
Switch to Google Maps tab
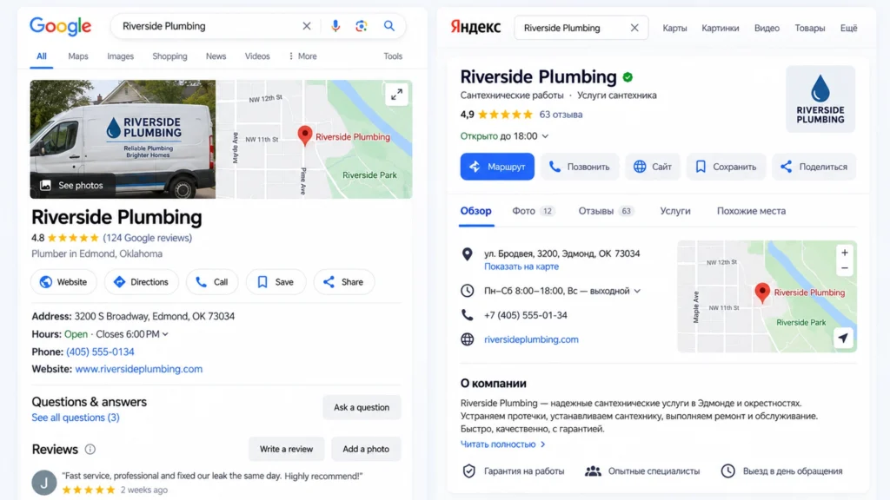[x=77, y=56]
